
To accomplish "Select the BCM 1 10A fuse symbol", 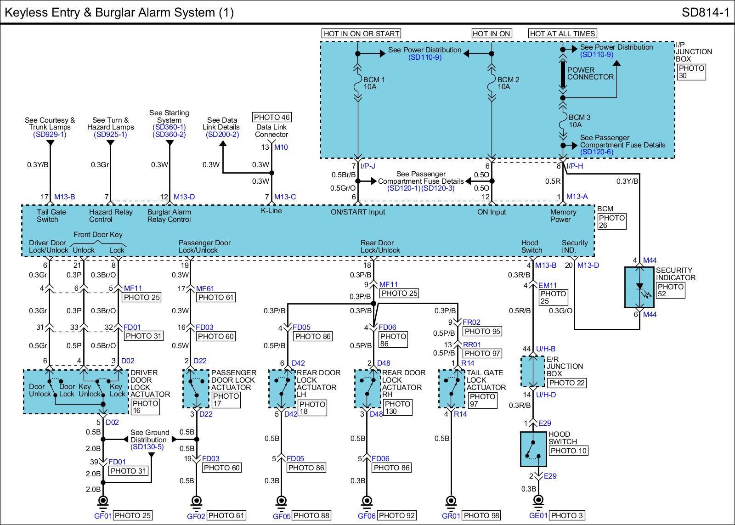I will [x=357, y=83].
